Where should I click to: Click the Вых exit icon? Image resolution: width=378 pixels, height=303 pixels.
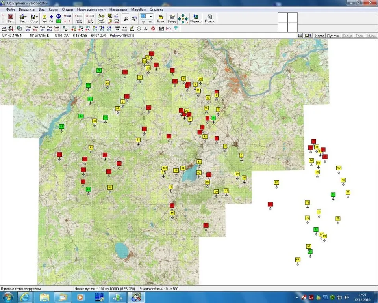10,19
